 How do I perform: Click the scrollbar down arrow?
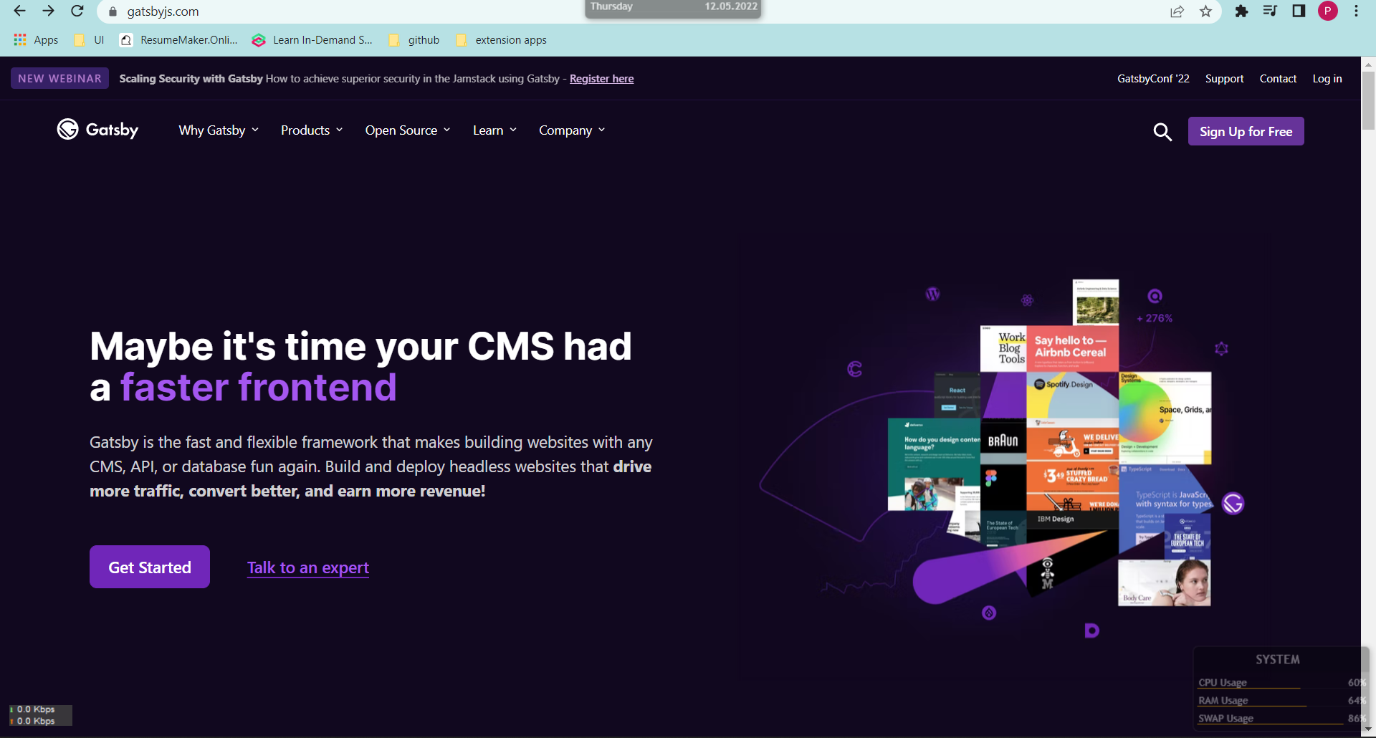click(x=1368, y=729)
